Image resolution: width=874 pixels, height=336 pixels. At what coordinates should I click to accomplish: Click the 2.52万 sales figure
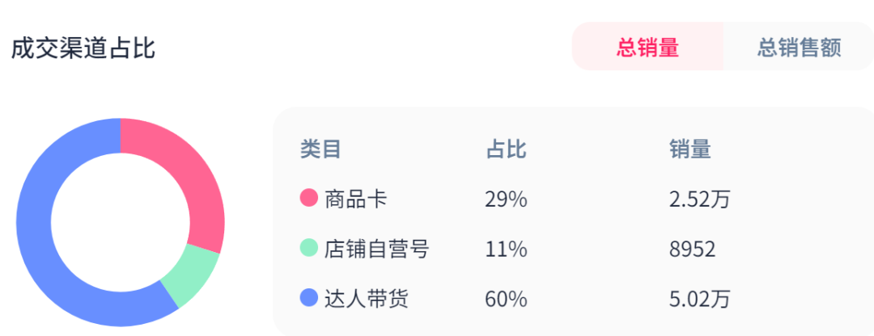tap(699, 199)
